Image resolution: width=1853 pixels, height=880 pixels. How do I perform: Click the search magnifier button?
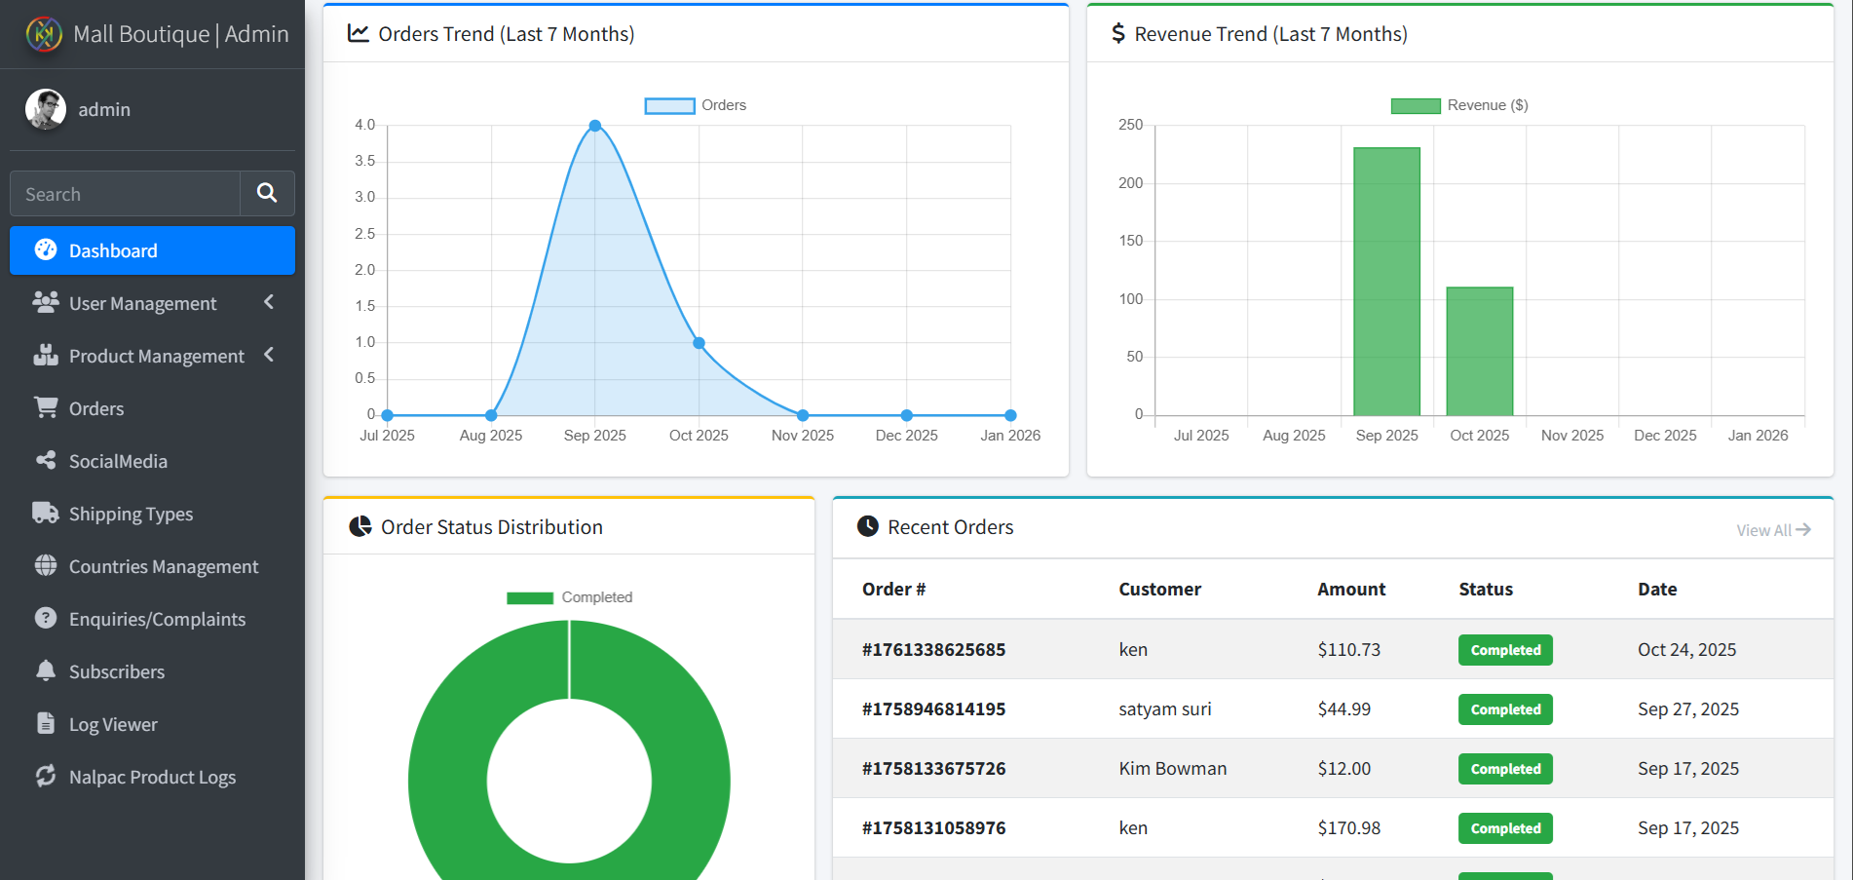point(267,193)
